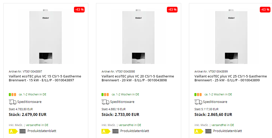
Task: Click the VC 15 energy label A icon
Action: tap(13, 131)
